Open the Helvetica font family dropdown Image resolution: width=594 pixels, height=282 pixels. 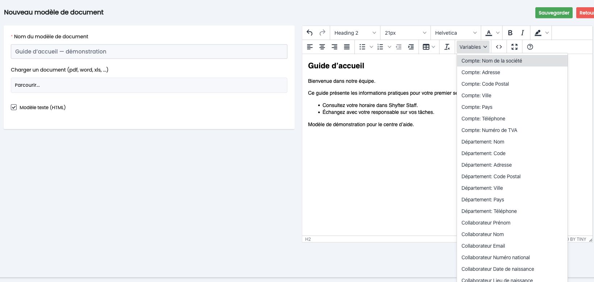coord(456,33)
